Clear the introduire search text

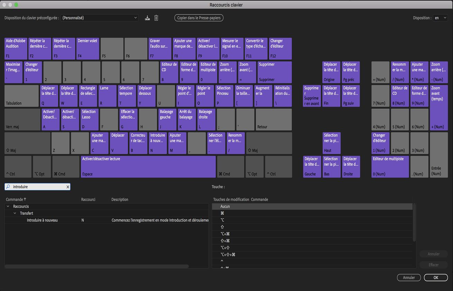68,187
